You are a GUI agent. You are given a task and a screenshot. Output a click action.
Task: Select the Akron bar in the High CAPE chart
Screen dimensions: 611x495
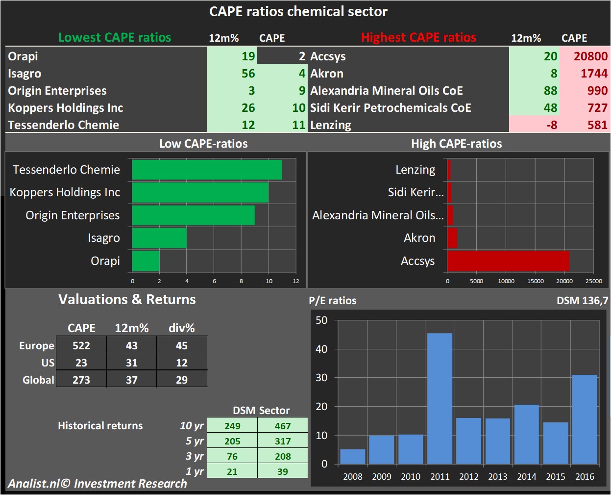[452, 238]
